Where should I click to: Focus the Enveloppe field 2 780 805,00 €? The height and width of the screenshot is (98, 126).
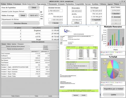[96, 11]
